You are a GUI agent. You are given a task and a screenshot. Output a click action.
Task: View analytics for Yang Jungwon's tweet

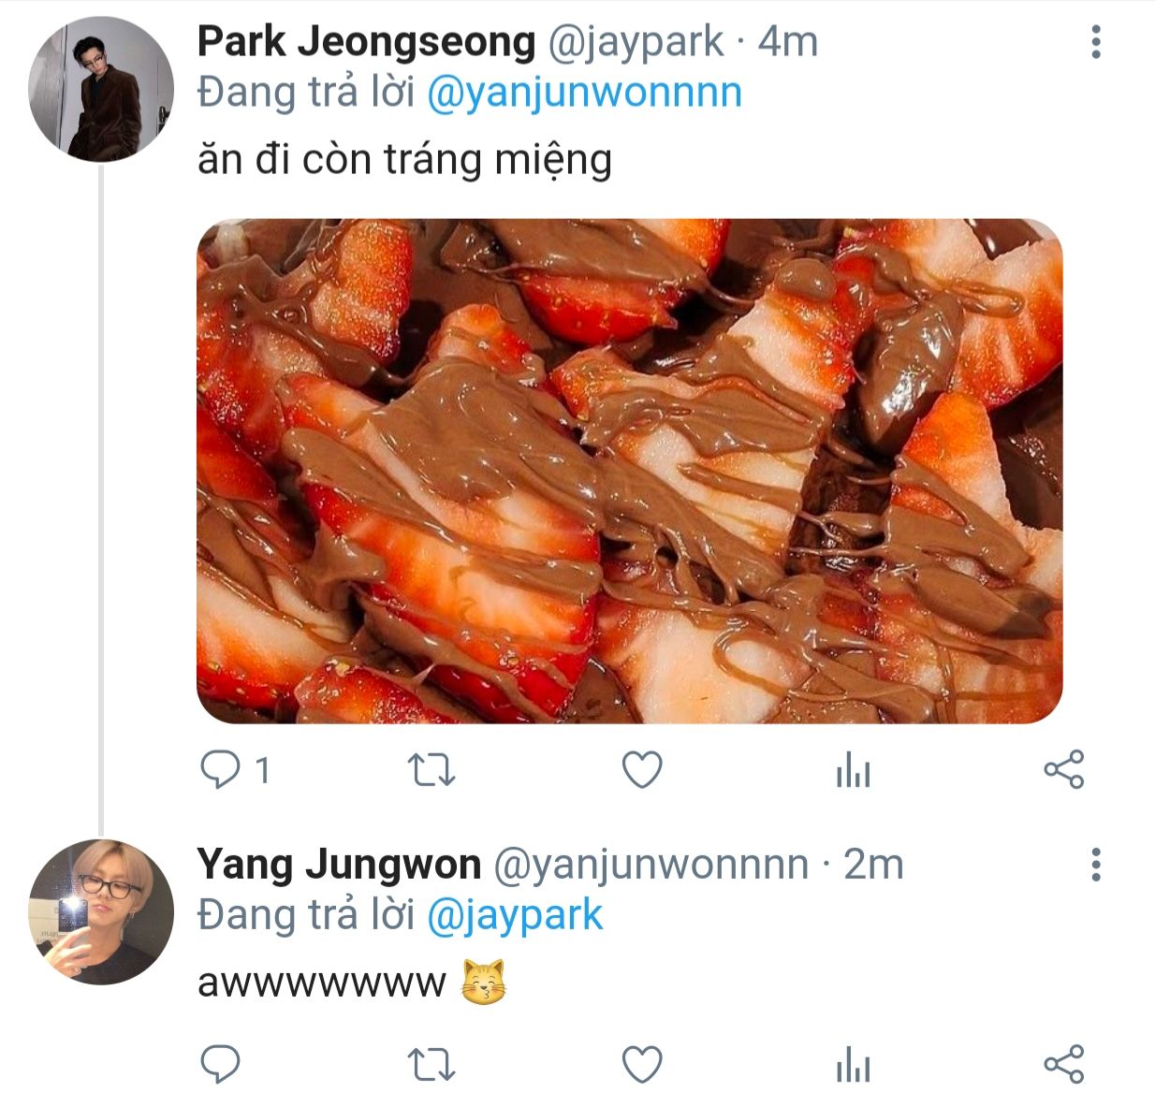[853, 1067]
